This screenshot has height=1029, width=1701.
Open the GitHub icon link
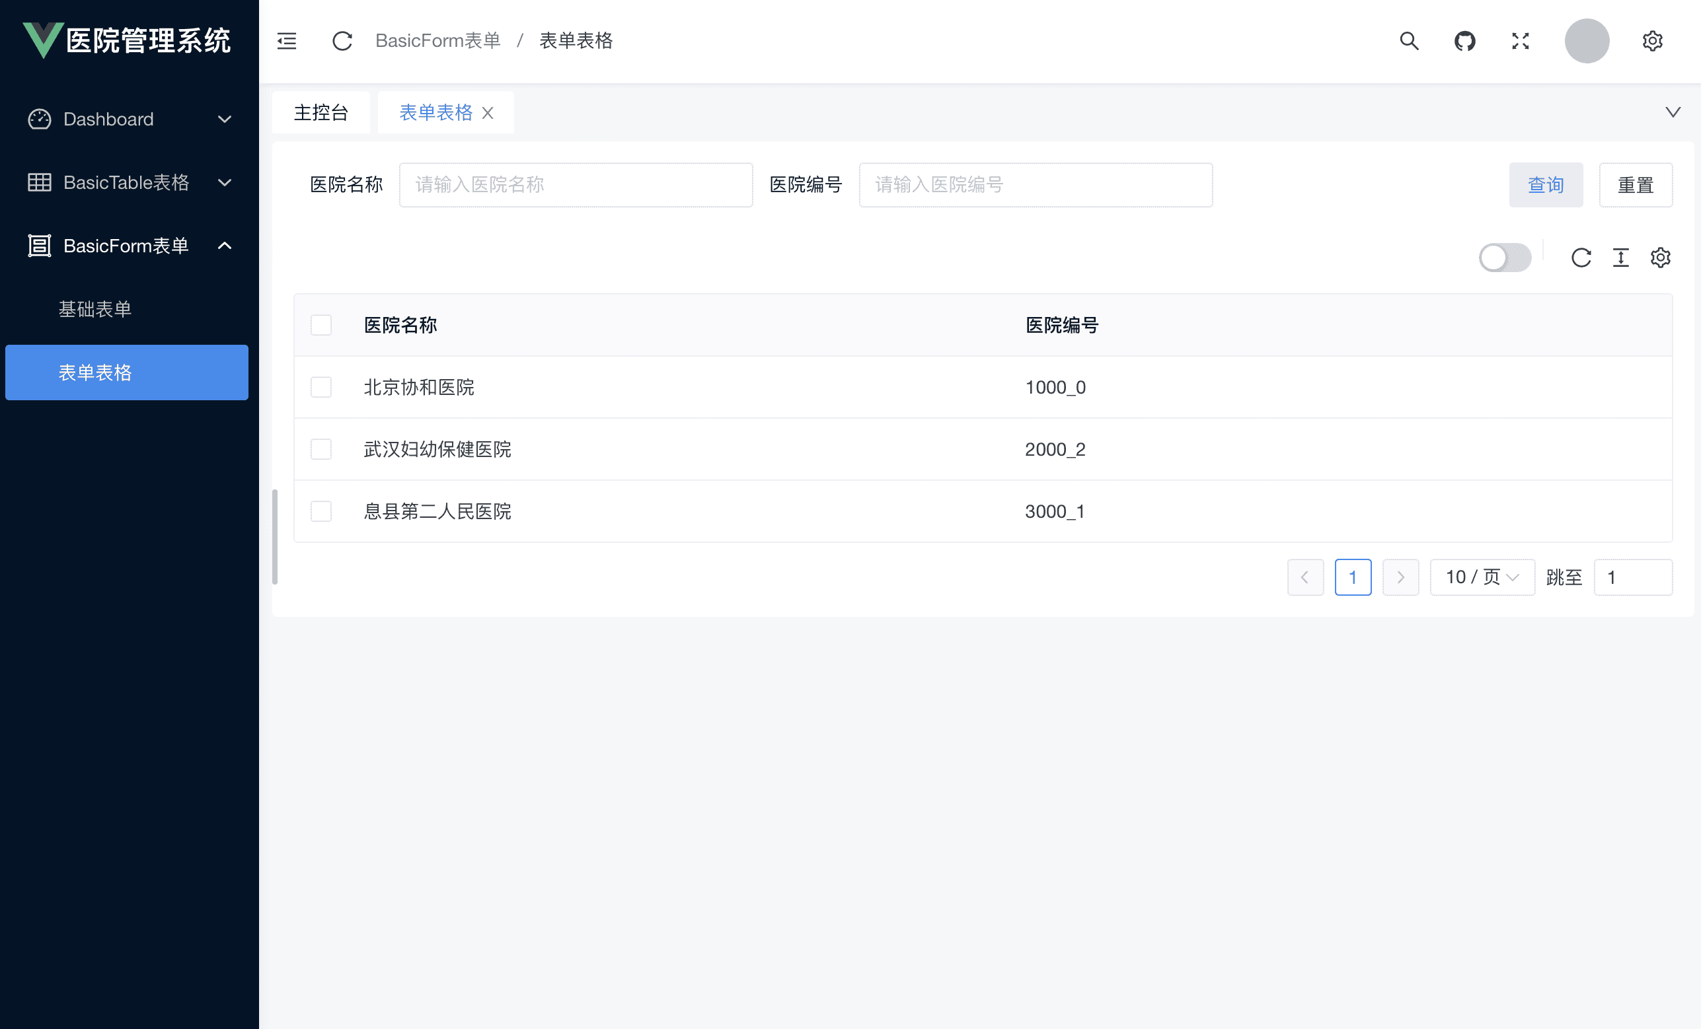(x=1464, y=41)
